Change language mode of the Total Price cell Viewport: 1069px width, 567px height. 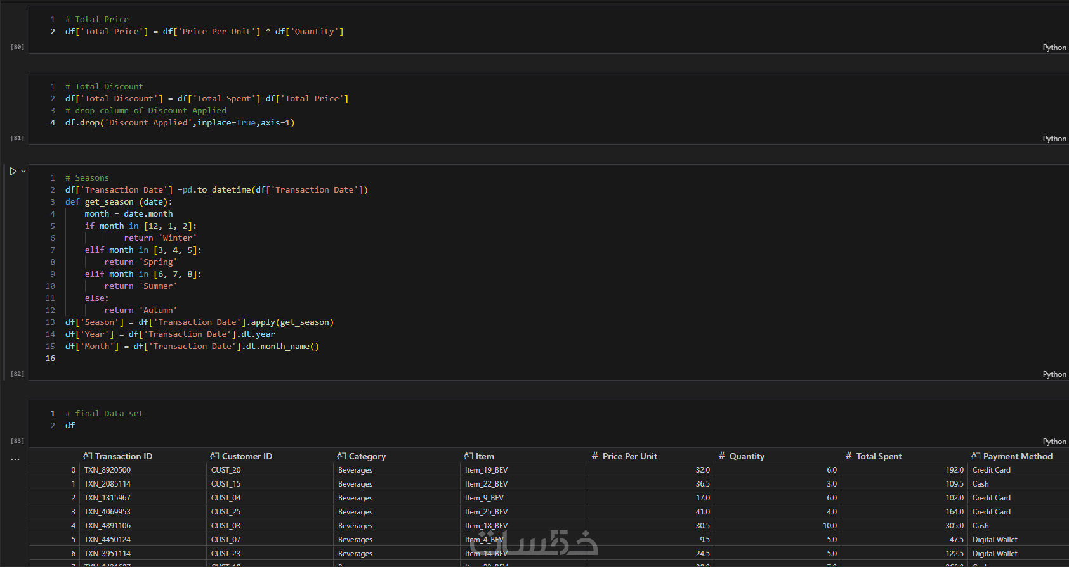pyautogui.click(x=1054, y=48)
